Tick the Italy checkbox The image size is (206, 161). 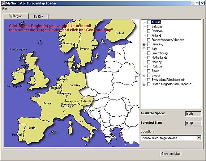click(x=149, y=49)
